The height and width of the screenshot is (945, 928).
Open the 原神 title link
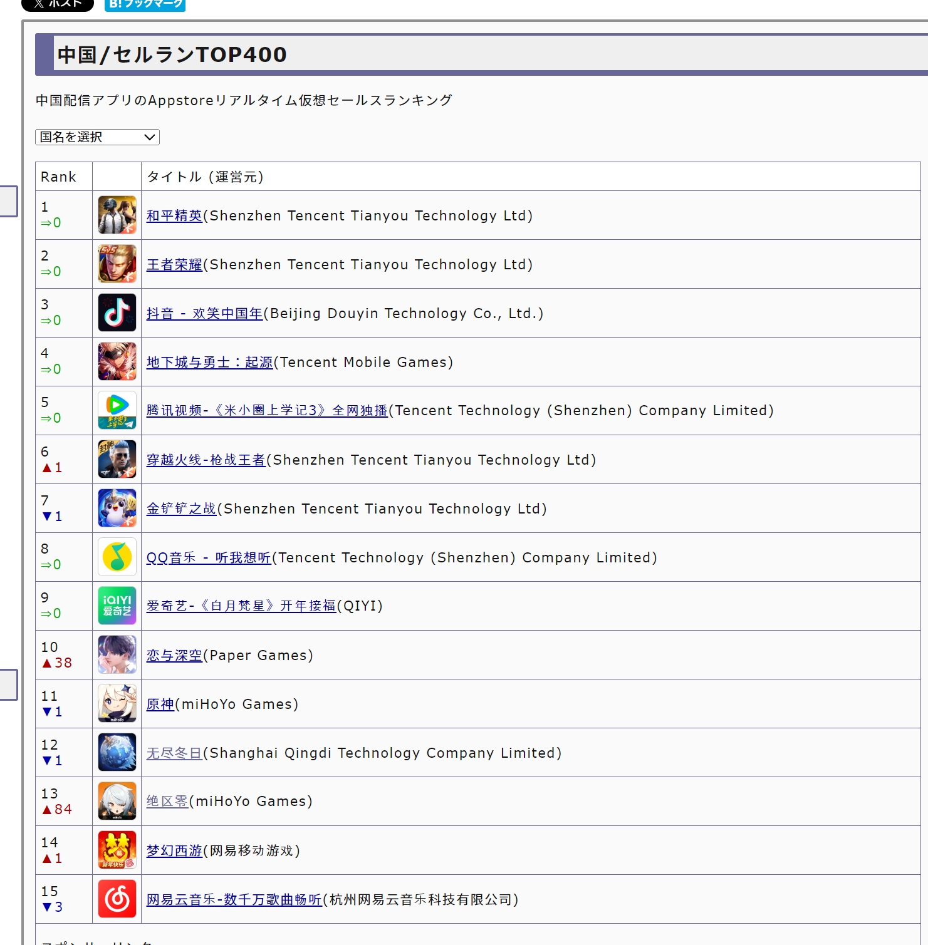160,705
